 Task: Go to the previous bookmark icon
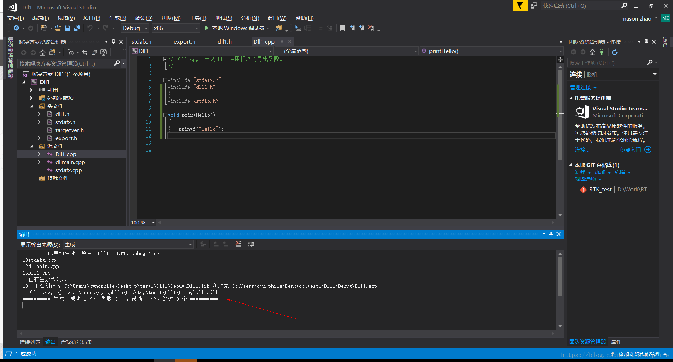point(352,28)
